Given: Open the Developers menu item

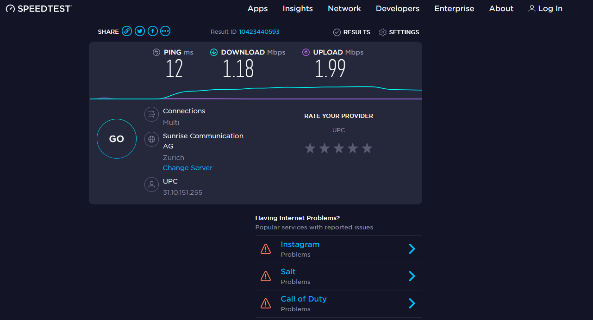Looking at the screenshot, I should pos(398,9).
